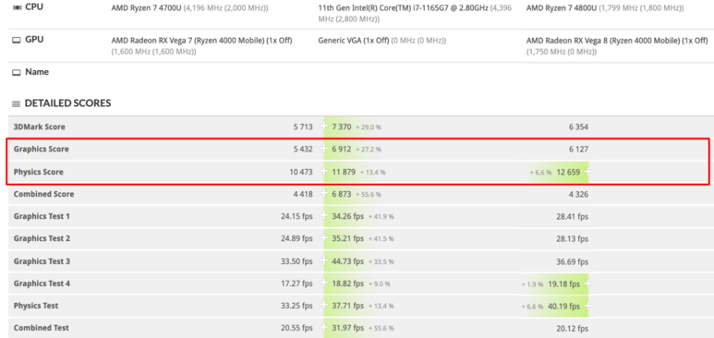
Task: Click the 6 354 3DMark Score value
Action: point(578,127)
